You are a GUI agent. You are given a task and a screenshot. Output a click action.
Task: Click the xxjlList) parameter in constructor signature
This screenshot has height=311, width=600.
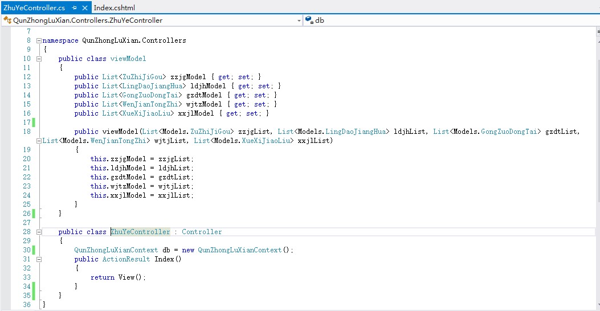315,141
